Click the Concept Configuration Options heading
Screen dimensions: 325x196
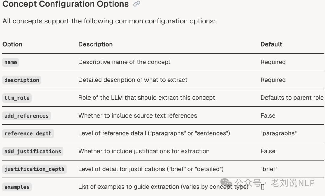click(66, 4)
